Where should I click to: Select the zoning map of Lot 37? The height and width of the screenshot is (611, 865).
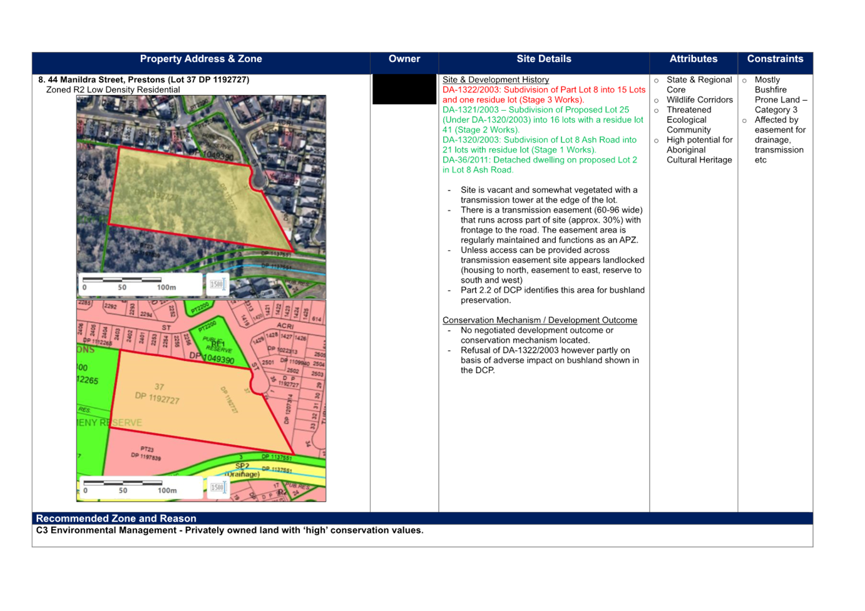pyautogui.click(x=201, y=400)
